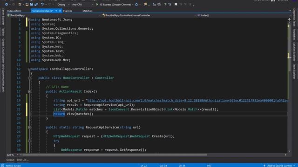Switch to the Index.cshtml tab
The height and width of the screenshot is (167, 298).
coord(14,11)
